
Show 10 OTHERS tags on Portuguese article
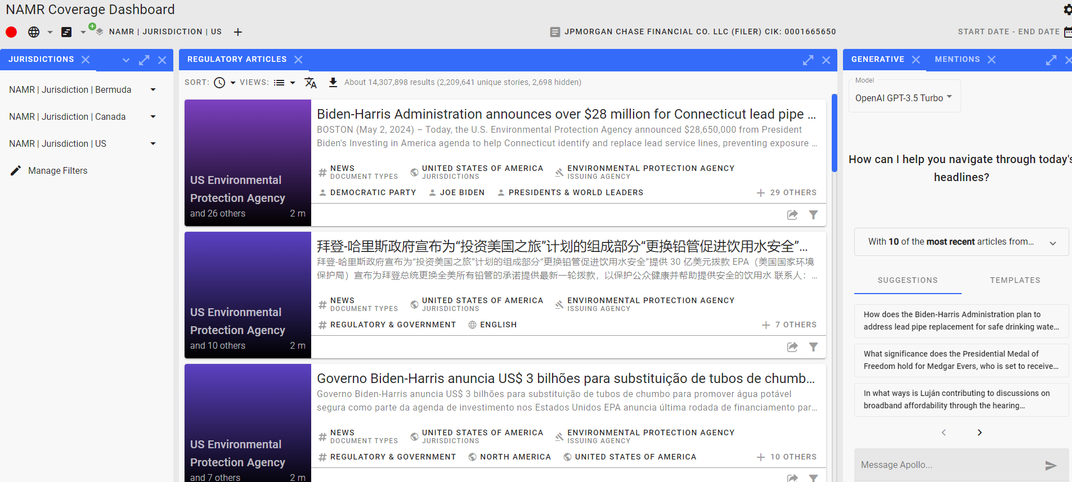787,457
